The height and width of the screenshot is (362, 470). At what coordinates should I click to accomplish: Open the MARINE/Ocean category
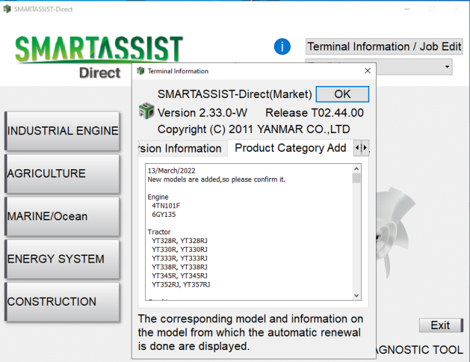coord(62,216)
